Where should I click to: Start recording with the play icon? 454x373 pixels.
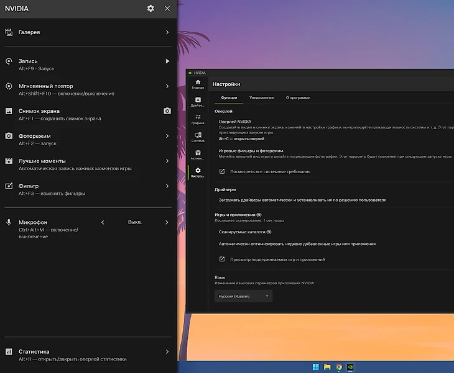(x=167, y=61)
